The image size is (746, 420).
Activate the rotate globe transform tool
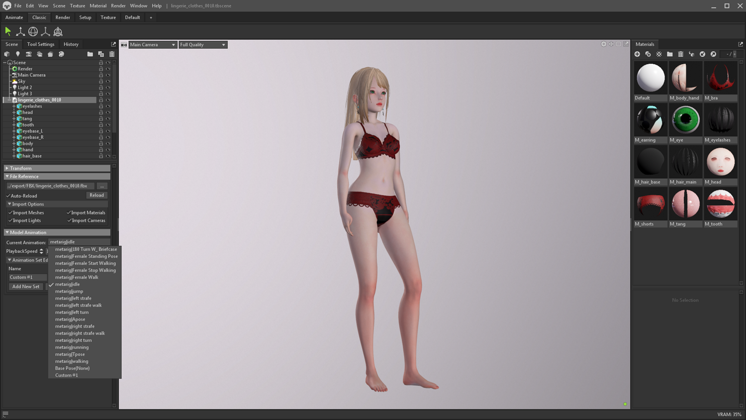coord(33,31)
